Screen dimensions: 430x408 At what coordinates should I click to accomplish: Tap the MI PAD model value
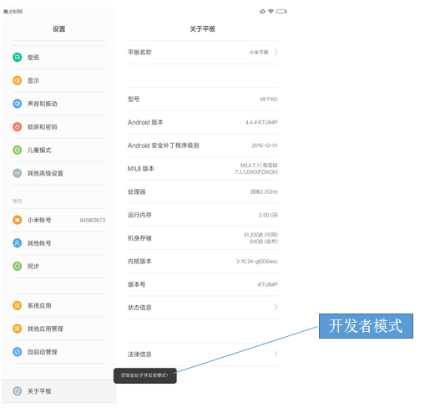pyautogui.click(x=269, y=99)
